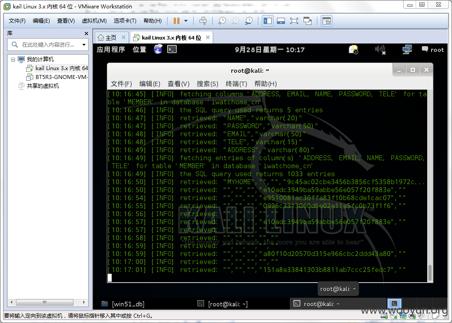Toggle the library sidebar view button
Viewport: 452px width, 323px height.
click(268, 21)
